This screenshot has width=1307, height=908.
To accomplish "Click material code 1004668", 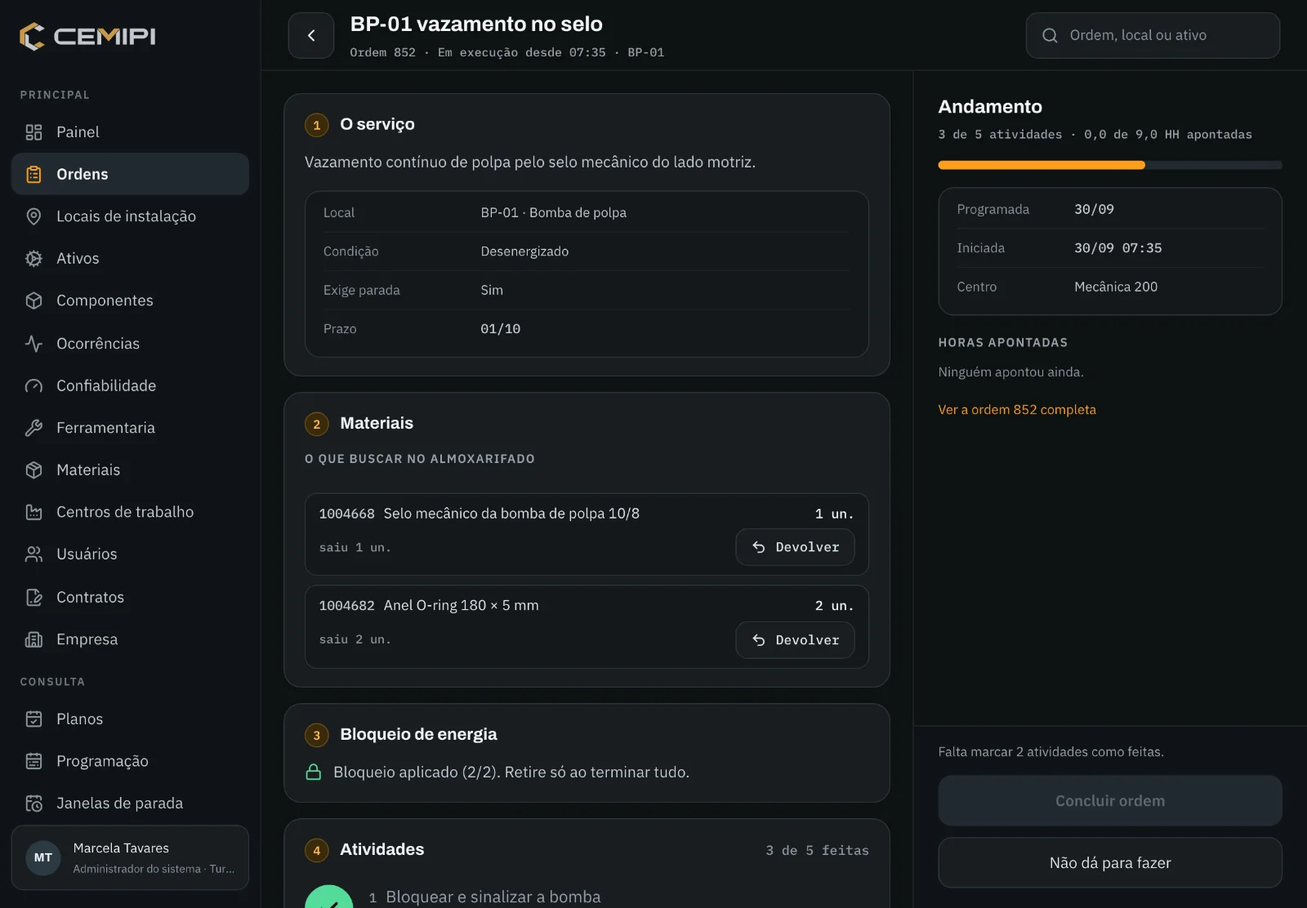I will 346,514.
